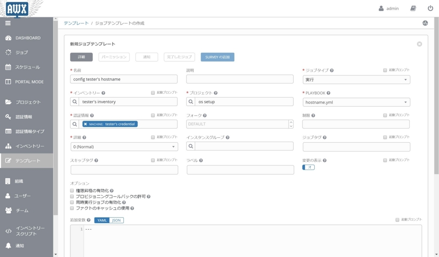
Task: Toggle the 変更の表示 switch
Action: pyautogui.click(x=309, y=167)
